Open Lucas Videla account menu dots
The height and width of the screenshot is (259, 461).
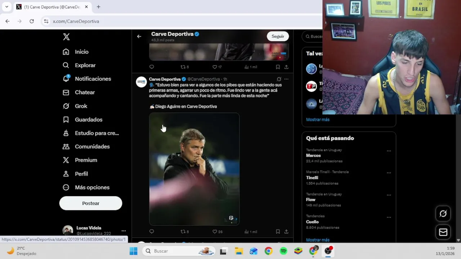[x=124, y=231]
